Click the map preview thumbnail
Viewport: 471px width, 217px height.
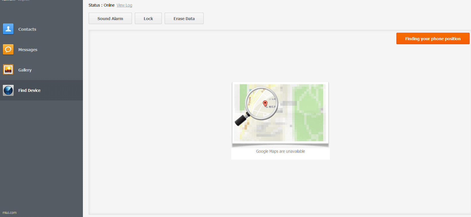tap(280, 113)
